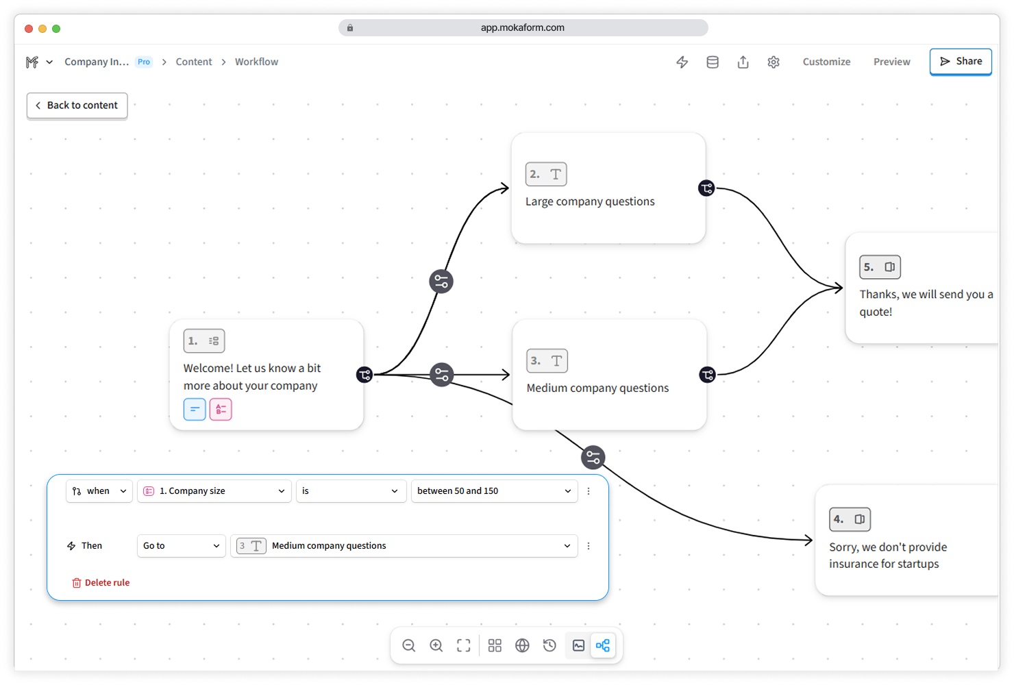Click the history clock icon
Viewport: 1014px width, 685px height.
[549, 645]
